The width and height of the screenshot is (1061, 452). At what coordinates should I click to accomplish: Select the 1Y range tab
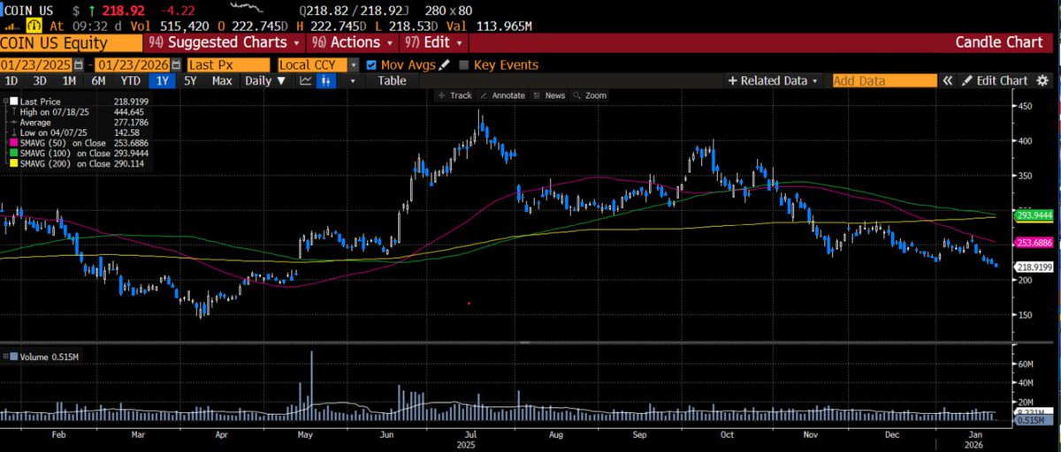point(162,80)
